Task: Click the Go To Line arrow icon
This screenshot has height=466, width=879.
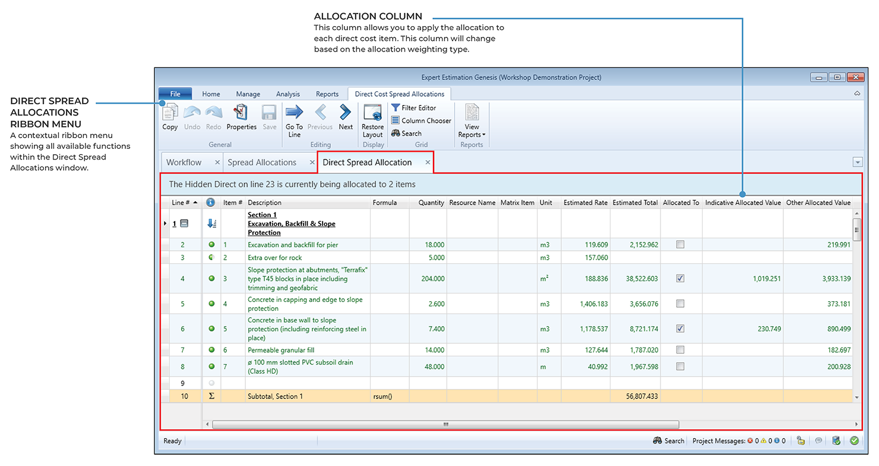Action: (x=294, y=113)
